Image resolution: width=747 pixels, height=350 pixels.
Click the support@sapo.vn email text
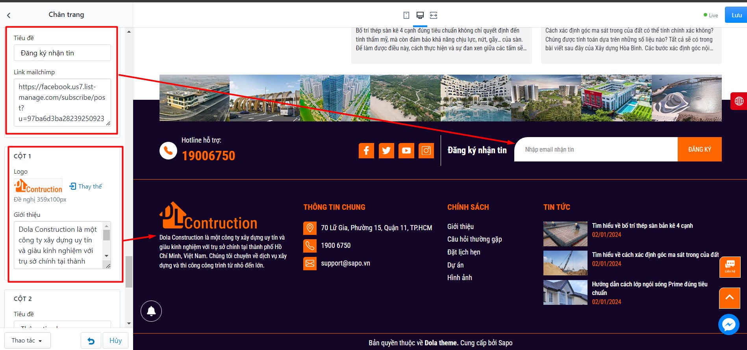click(345, 264)
